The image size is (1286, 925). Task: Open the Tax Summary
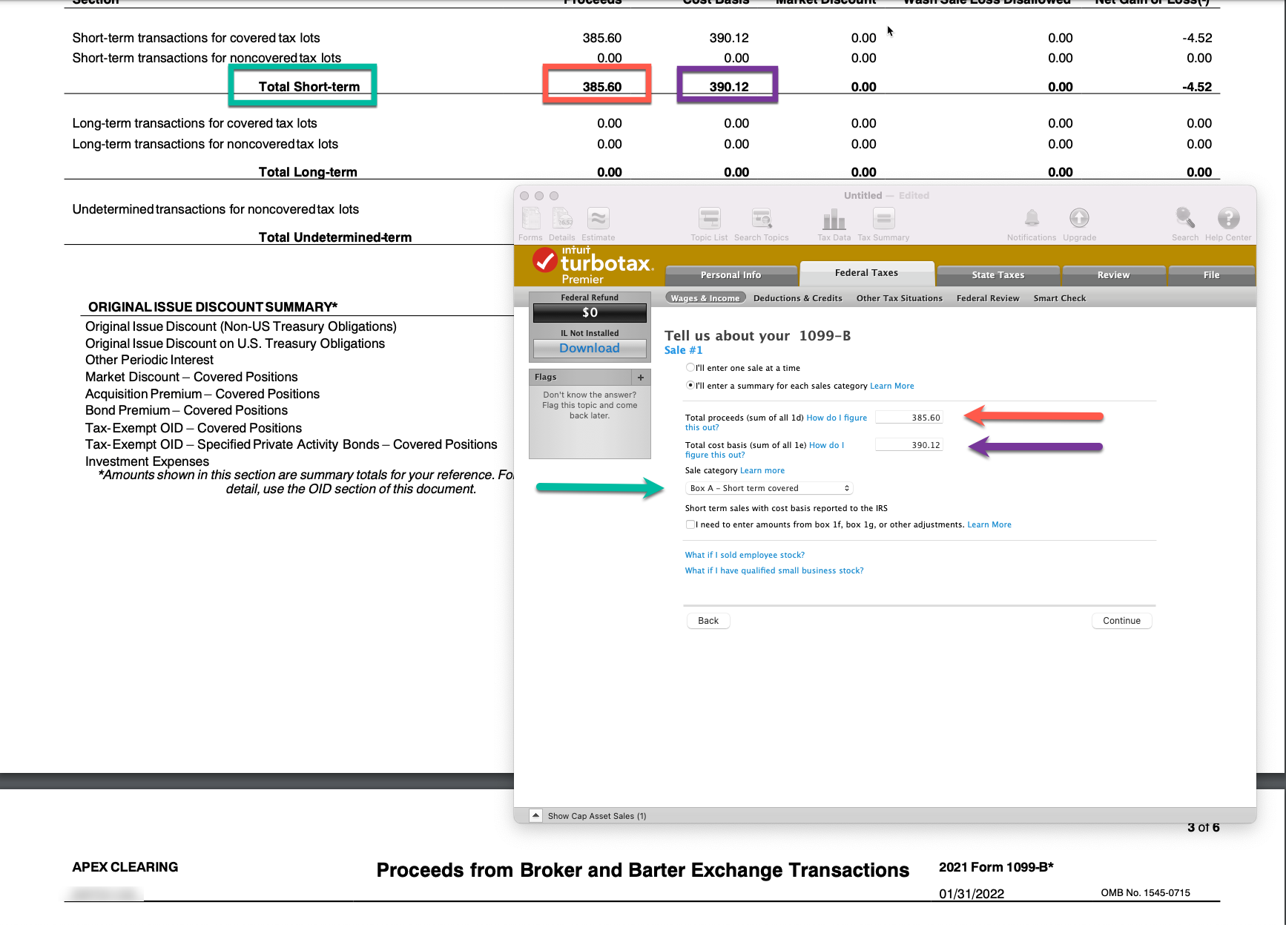click(883, 222)
